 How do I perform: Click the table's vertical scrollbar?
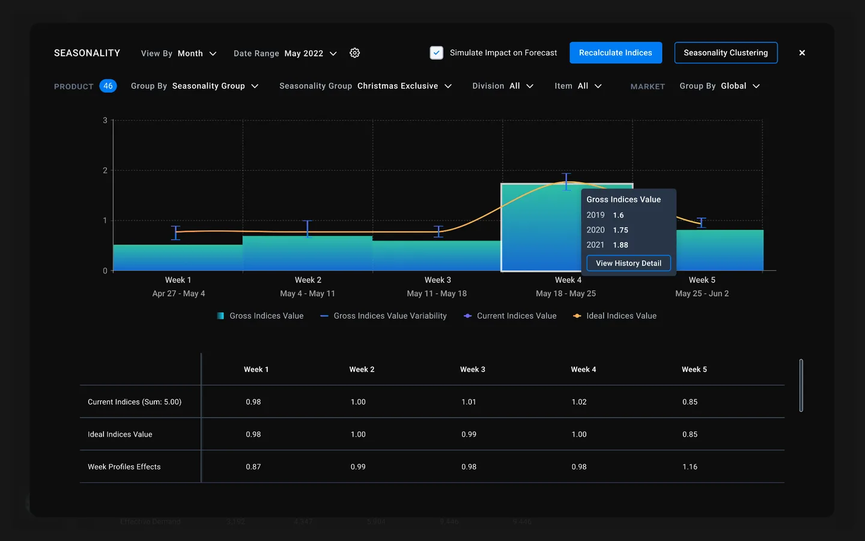(x=801, y=385)
